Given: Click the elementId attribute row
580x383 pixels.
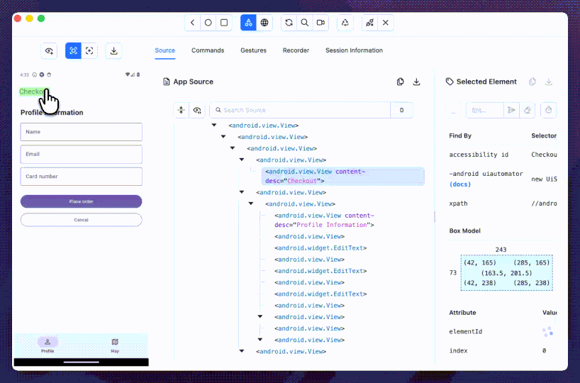Looking at the screenshot, I should tap(502, 331).
